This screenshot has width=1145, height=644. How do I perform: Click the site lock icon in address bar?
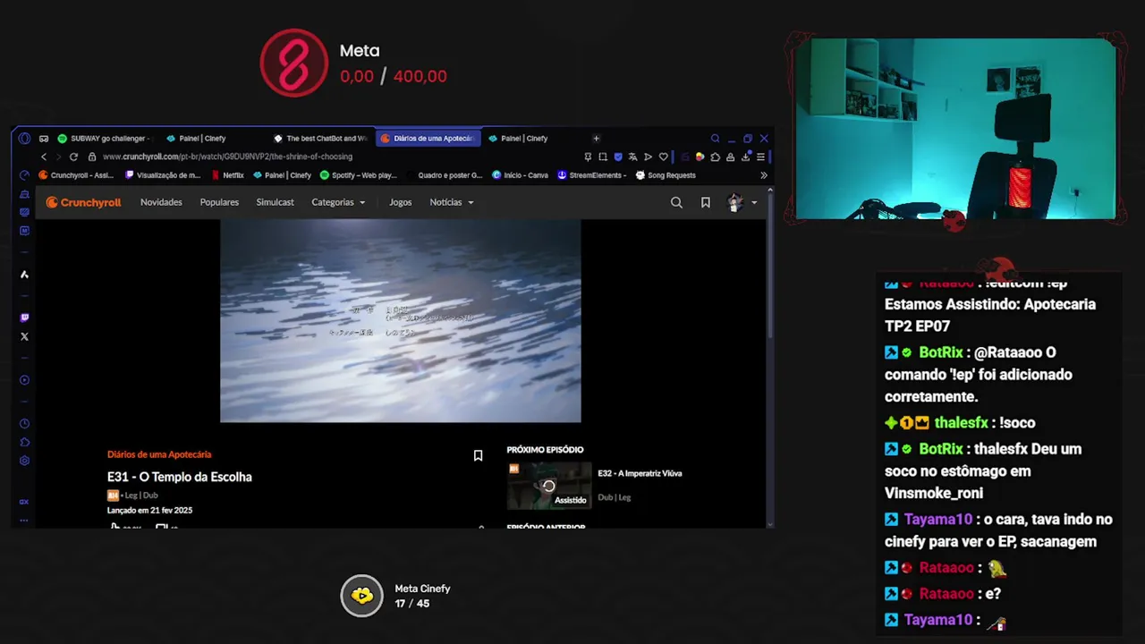92,157
